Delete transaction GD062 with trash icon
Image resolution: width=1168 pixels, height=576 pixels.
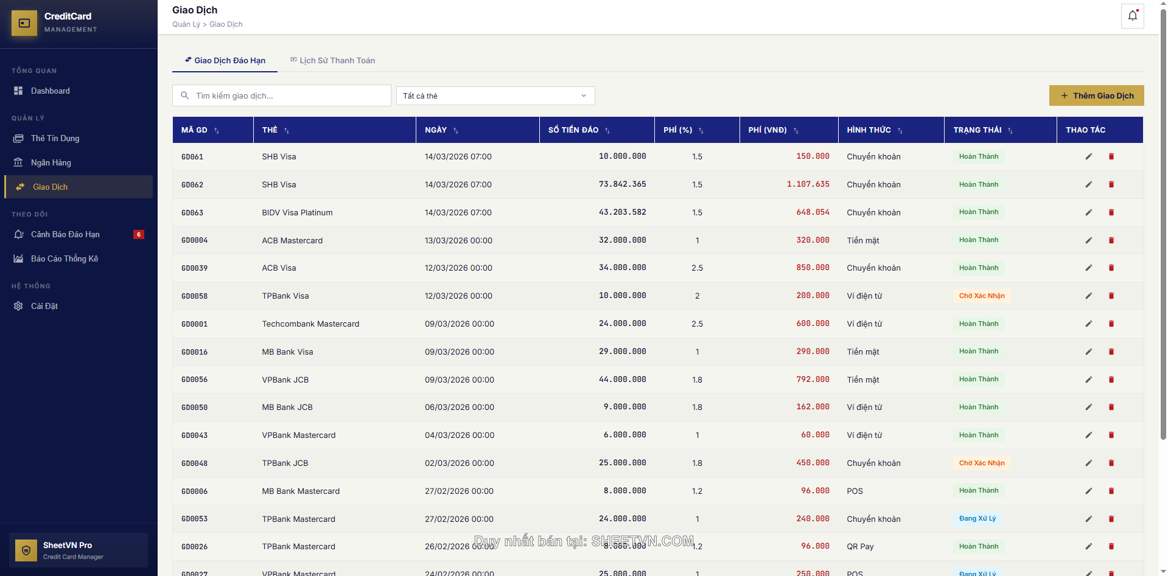(x=1111, y=185)
